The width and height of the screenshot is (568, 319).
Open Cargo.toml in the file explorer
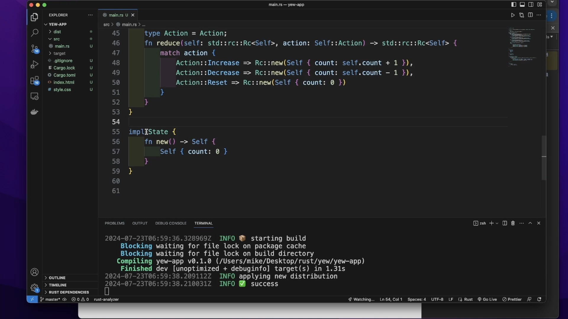point(64,75)
